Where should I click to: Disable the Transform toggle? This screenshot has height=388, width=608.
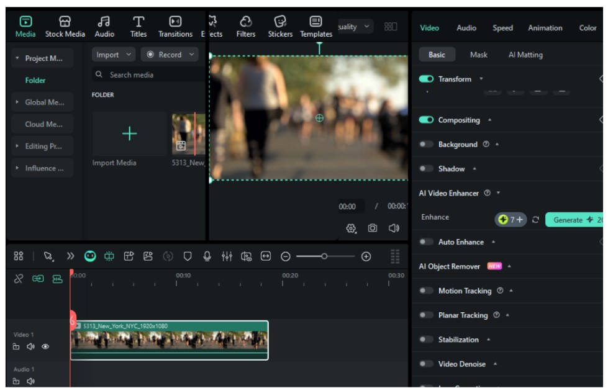tap(426, 79)
